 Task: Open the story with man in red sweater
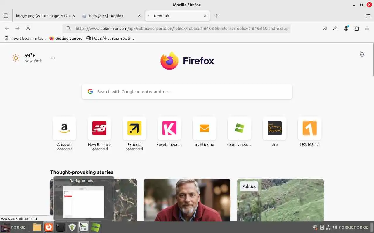pos(187,200)
